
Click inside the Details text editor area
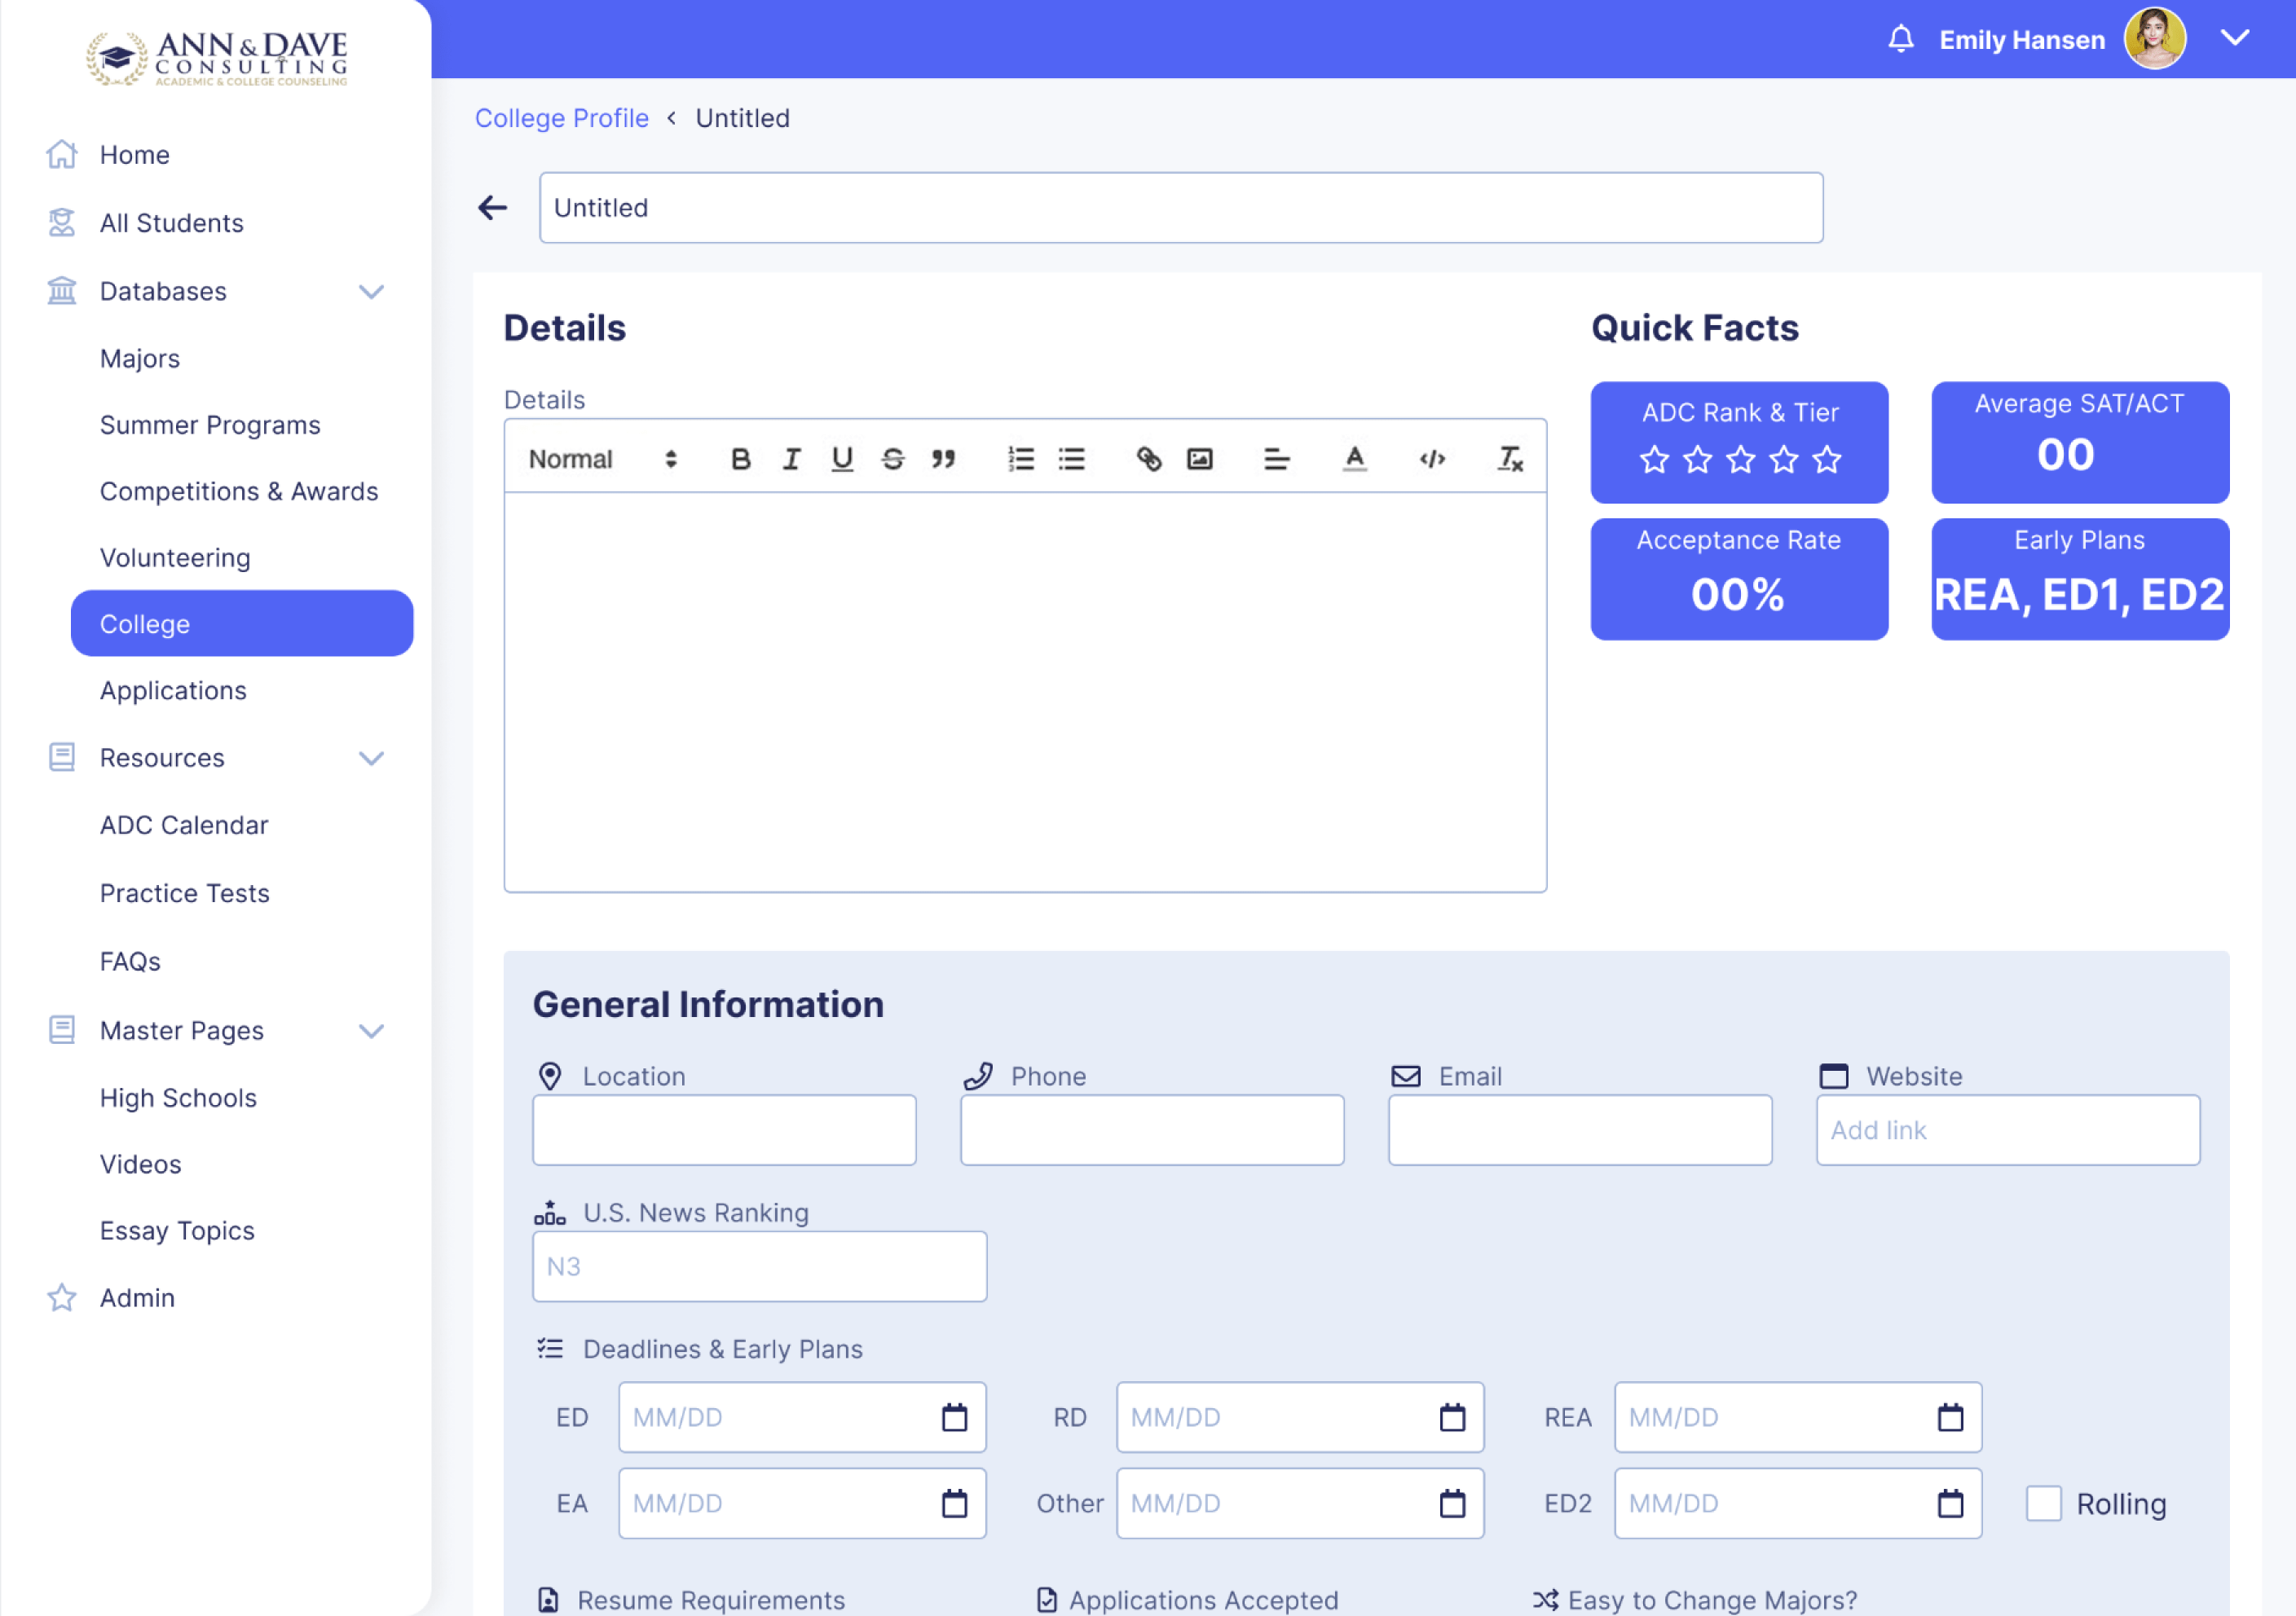[1025, 692]
